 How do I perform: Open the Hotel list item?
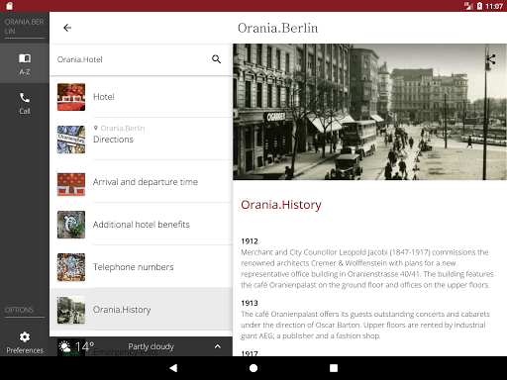(142, 97)
